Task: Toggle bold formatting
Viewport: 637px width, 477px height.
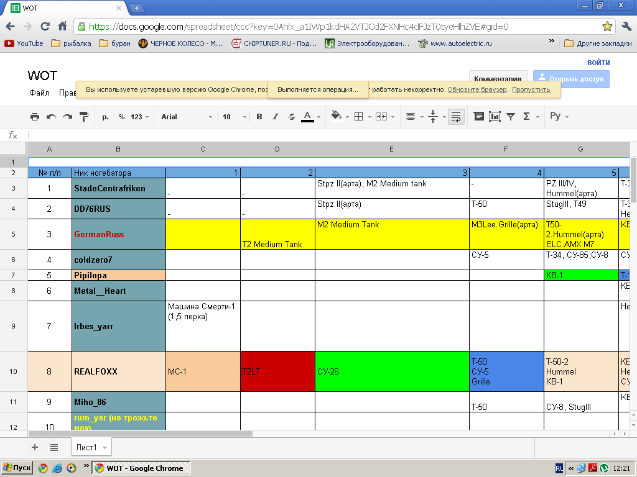Action: pyautogui.click(x=259, y=117)
